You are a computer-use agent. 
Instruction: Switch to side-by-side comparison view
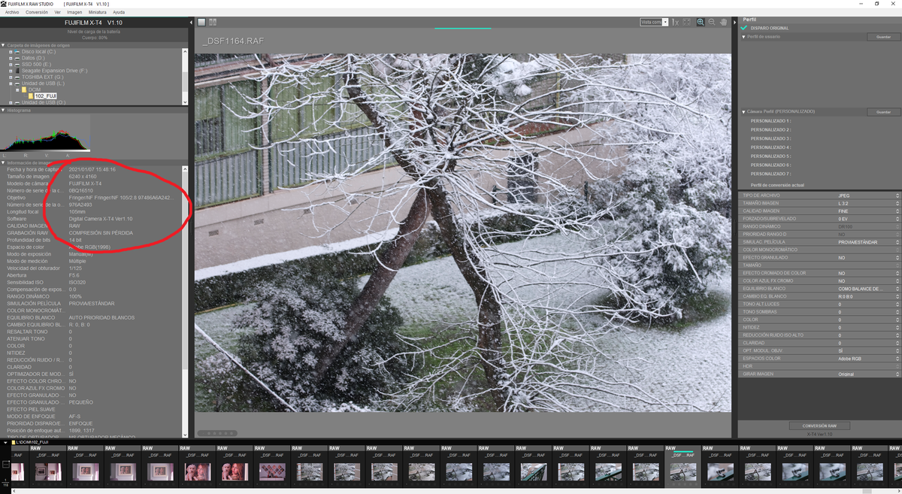coord(213,22)
